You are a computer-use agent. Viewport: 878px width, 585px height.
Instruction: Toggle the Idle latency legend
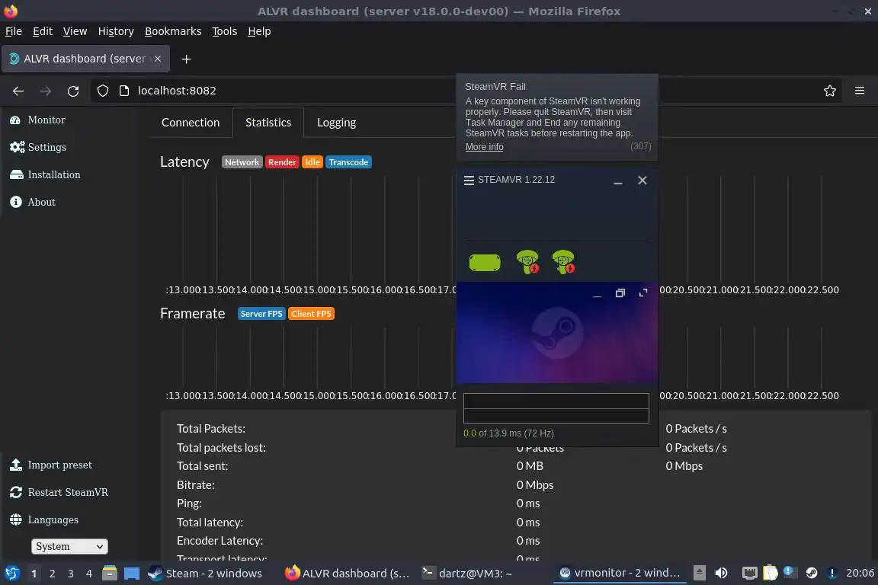pyautogui.click(x=312, y=162)
